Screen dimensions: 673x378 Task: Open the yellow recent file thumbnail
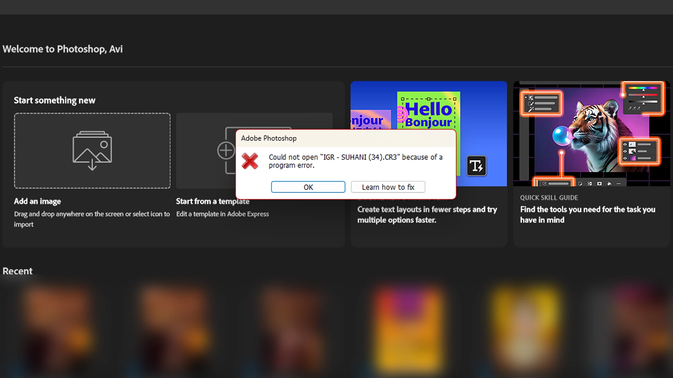click(x=526, y=329)
